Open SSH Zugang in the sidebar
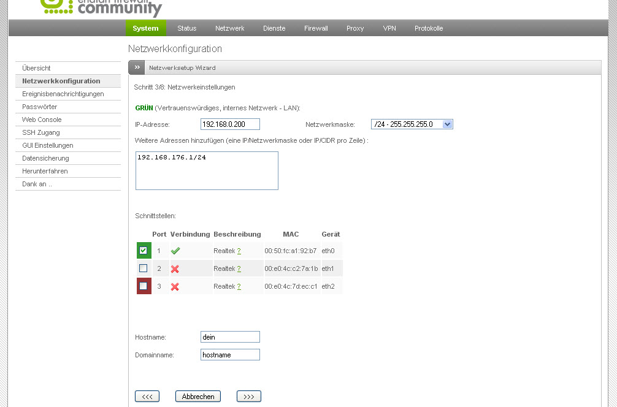Screen dimensions: 617x407 click(41, 132)
